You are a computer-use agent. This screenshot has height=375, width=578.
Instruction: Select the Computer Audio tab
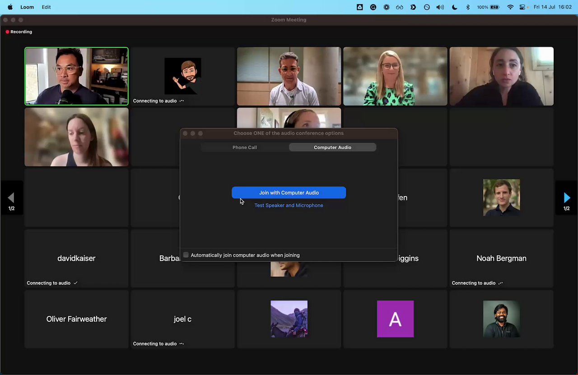pyautogui.click(x=332, y=148)
